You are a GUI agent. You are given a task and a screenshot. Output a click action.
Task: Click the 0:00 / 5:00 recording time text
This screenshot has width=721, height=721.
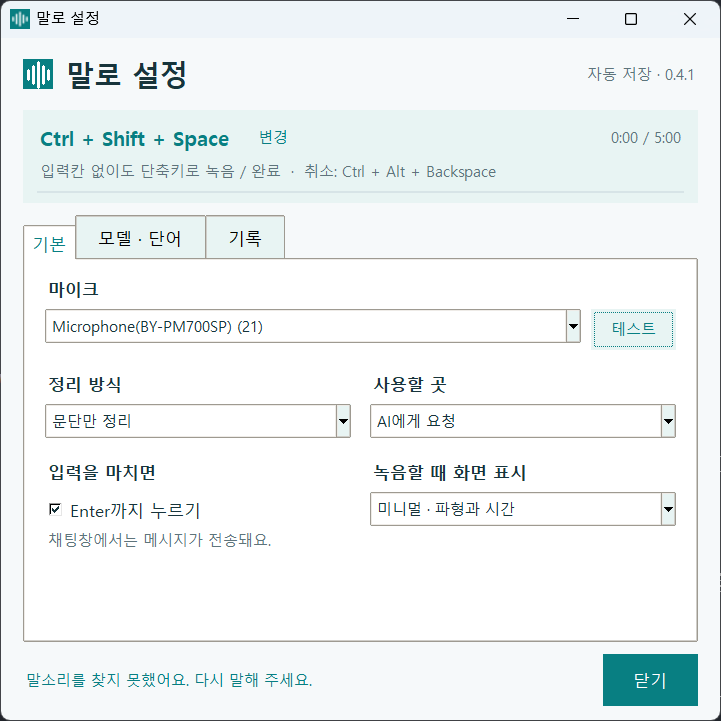(645, 138)
